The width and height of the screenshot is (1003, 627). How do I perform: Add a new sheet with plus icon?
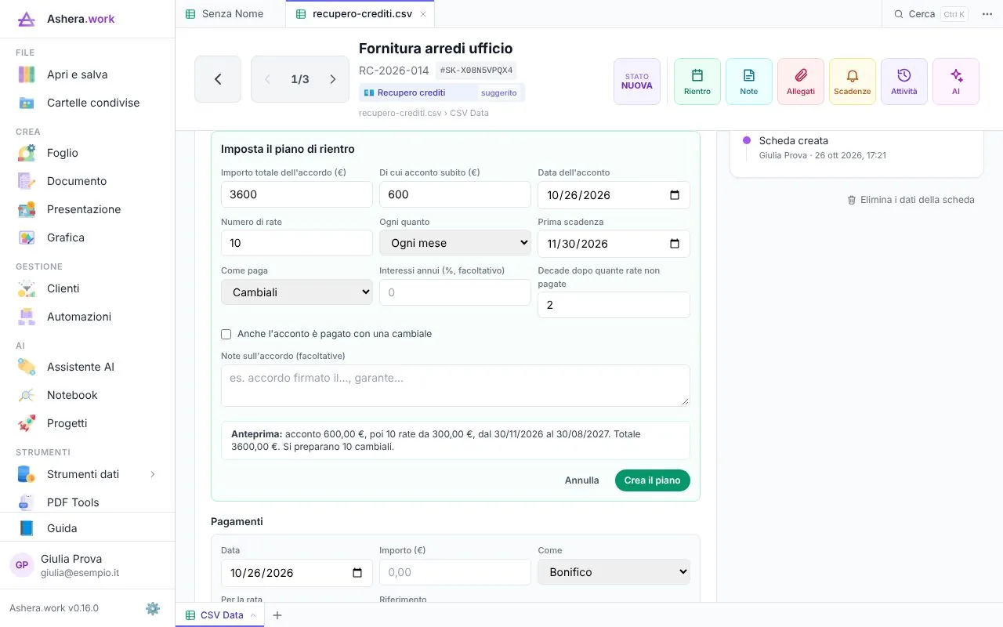tap(277, 615)
